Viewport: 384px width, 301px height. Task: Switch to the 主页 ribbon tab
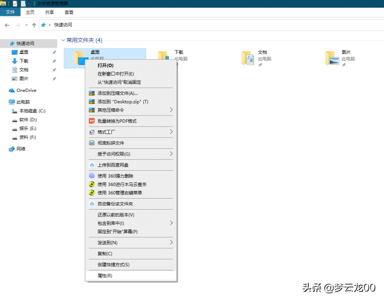tap(30, 12)
